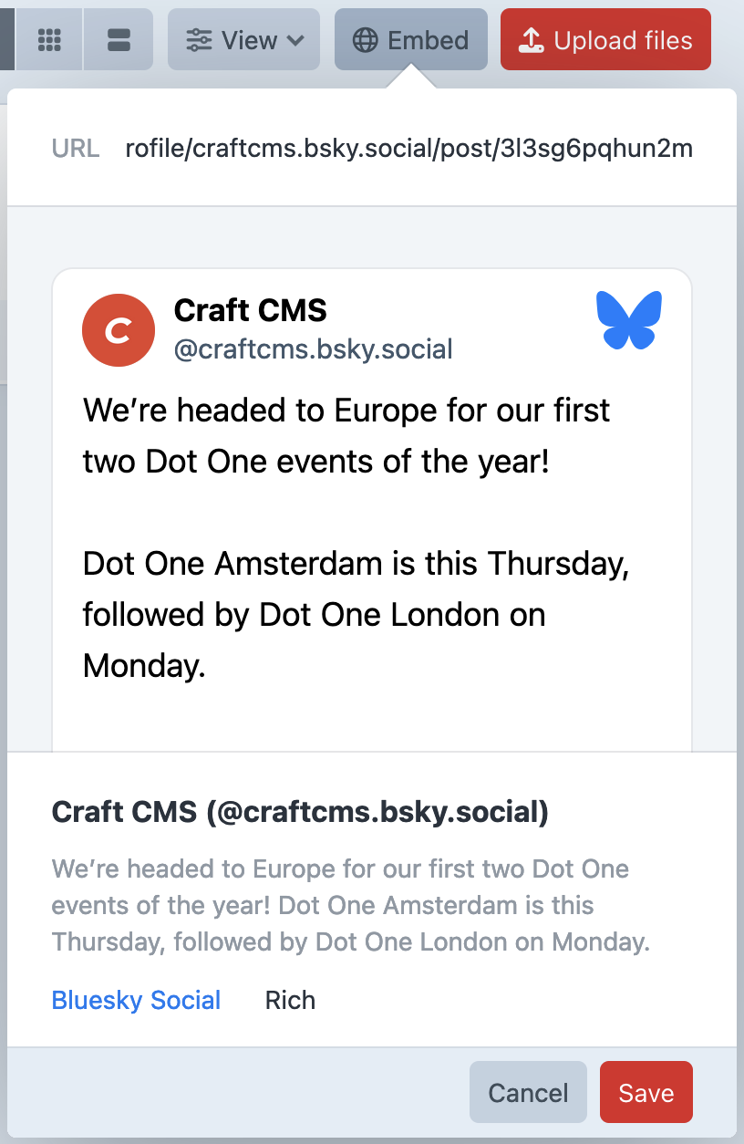The height and width of the screenshot is (1144, 744).
Task: Open Craft CMS name in post preview
Action: 251,310
